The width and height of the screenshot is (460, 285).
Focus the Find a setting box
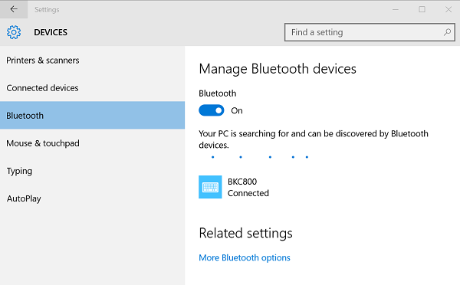370,32
